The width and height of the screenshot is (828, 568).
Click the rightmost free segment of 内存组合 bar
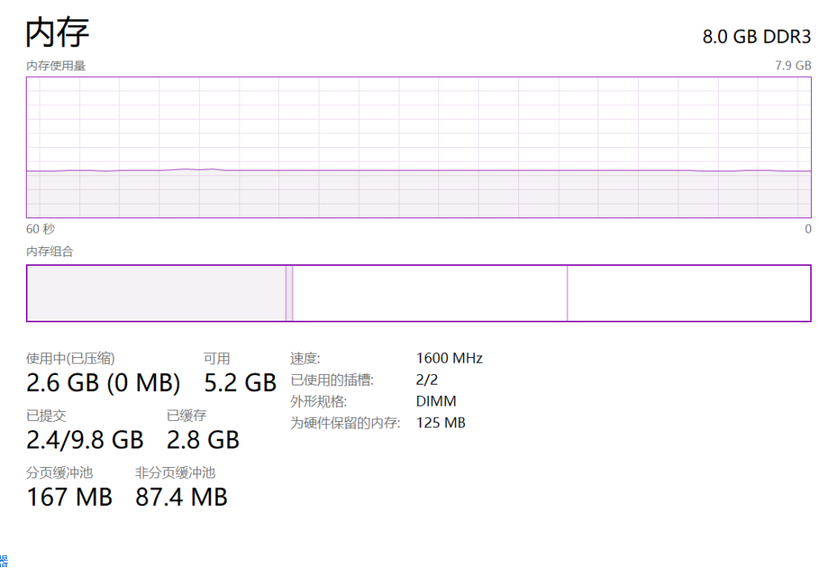688,293
